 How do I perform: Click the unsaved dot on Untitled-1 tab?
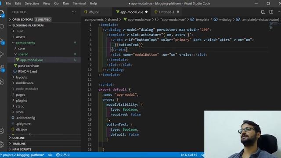[178, 12]
